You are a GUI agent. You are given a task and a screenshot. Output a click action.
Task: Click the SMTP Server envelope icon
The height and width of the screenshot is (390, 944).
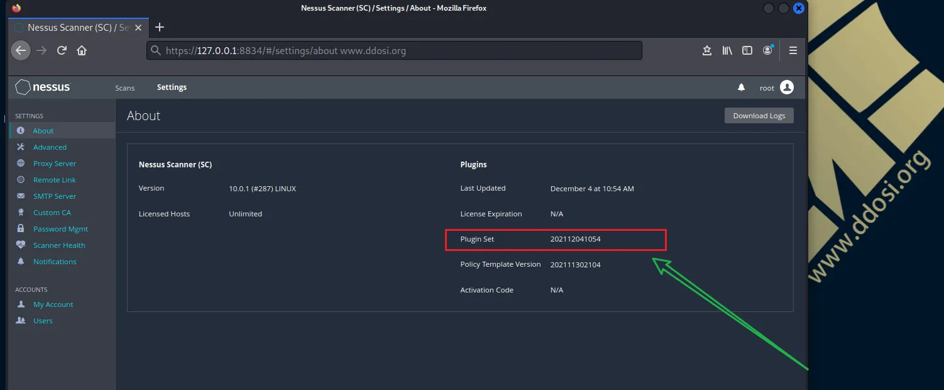click(x=21, y=196)
